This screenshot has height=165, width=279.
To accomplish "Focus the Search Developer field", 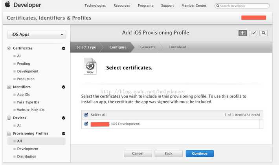I will pos(242,6).
